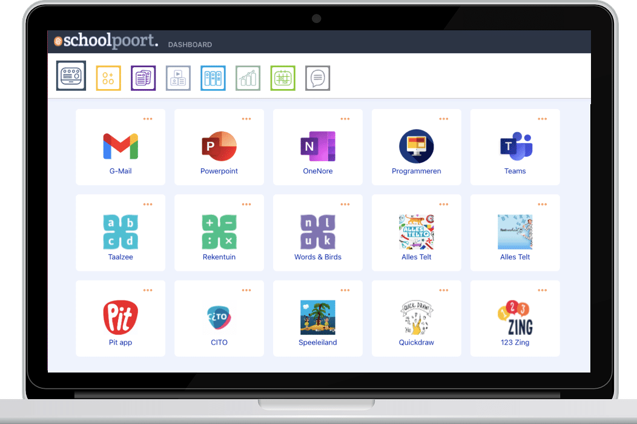Click the Taalzee text label
This screenshot has width=637, height=424.
tap(120, 257)
